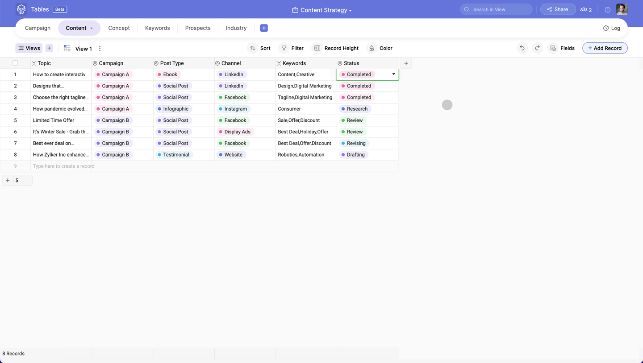Open the Content Strategy workspace dropdown
This screenshot has height=363, width=643.
(321, 10)
